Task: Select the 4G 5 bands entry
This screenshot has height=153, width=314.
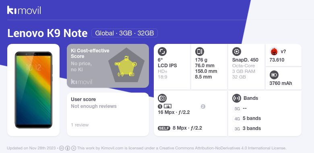Action: 247,118
